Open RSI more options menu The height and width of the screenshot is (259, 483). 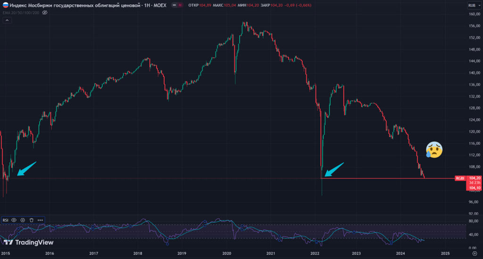(x=41, y=220)
